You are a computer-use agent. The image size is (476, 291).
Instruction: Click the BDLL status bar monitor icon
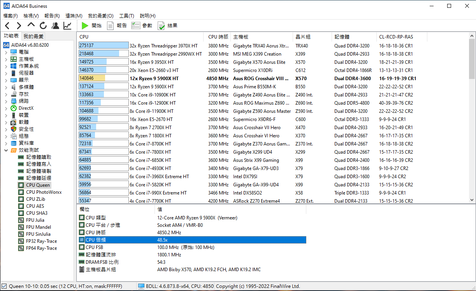tap(141, 286)
